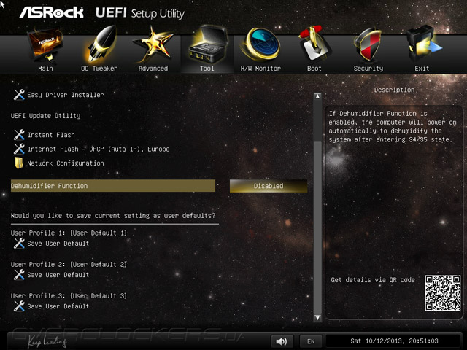
Task: Open H/W Monitor radar icon
Action: (261, 44)
